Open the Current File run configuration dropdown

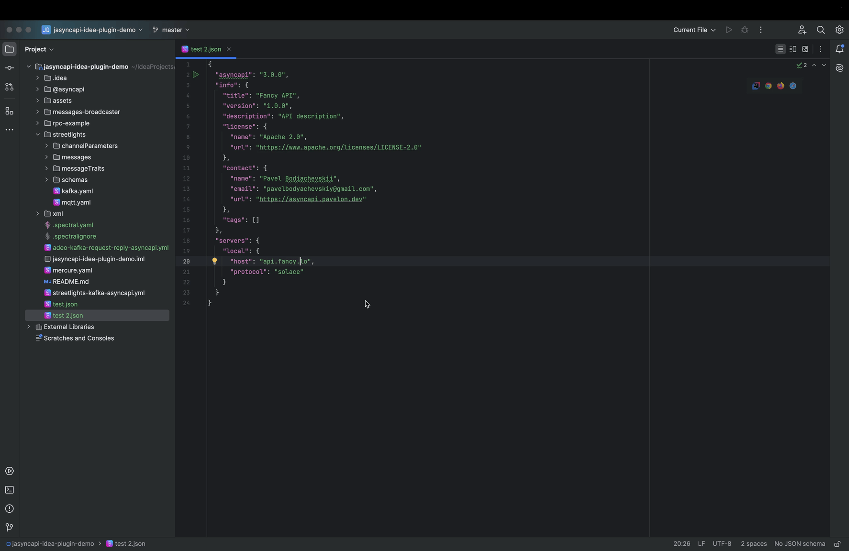694,30
